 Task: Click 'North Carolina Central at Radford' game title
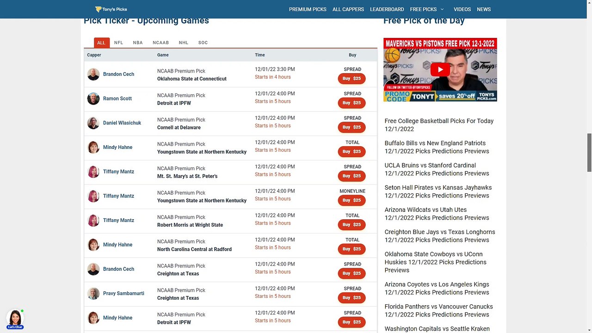pos(194,249)
